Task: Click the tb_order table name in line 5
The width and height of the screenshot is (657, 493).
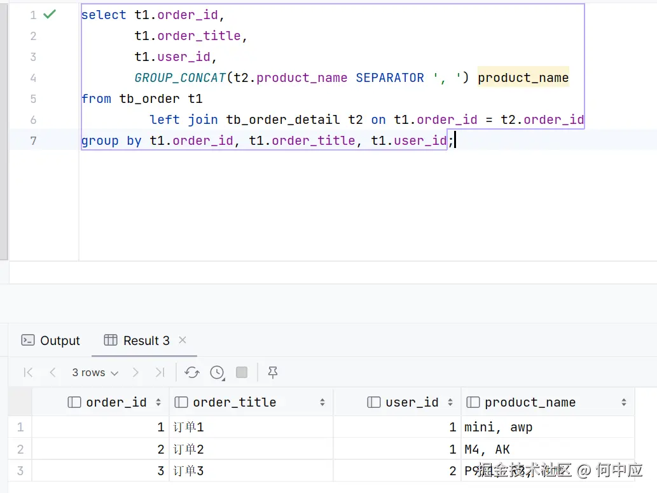Action: 149,99
